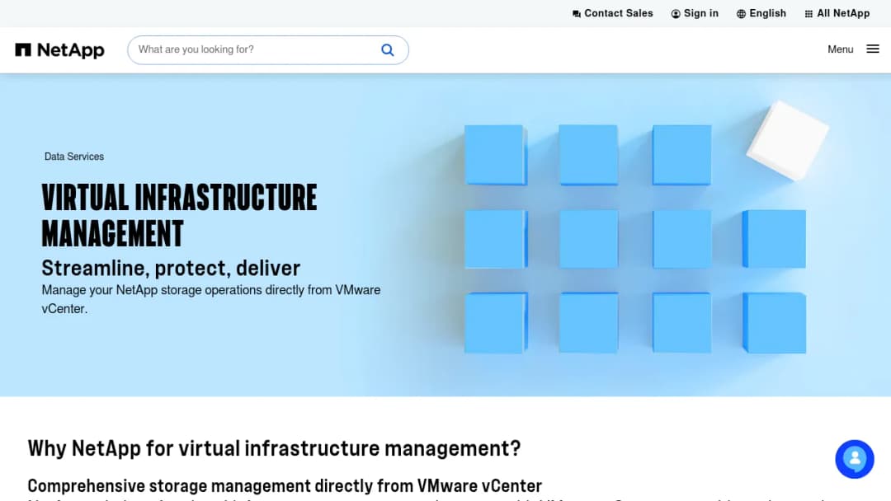This screenshot has height=501, width=891.
Task: Click the NetApp logo
Action: (59, 50)
